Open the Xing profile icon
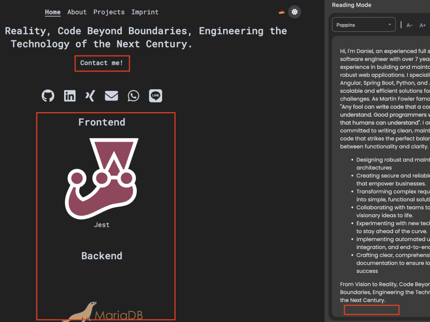This screenshot has width=430, height=322. tap(90, 96)
